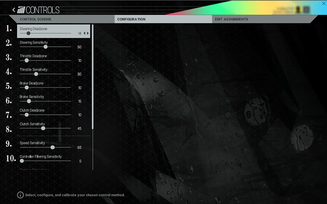Click the back arrow beside Controls title
Viewport: 327px width, 204px height.
(x=14, y=9)
